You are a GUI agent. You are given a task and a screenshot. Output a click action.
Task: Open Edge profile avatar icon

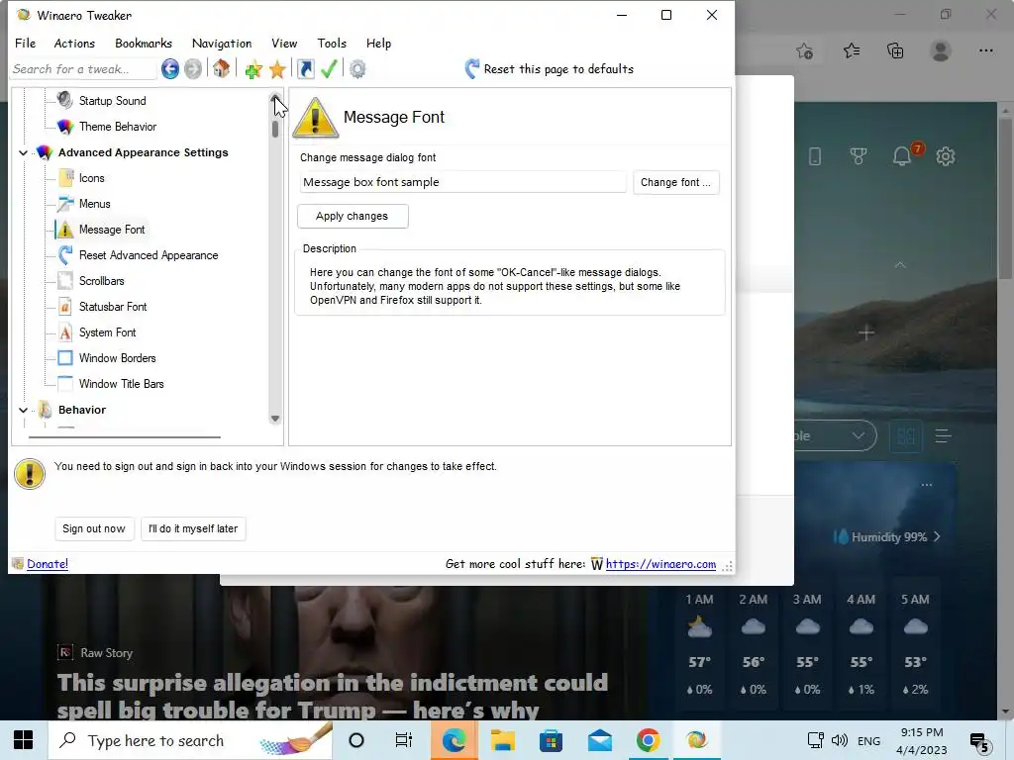pos(941,50)
